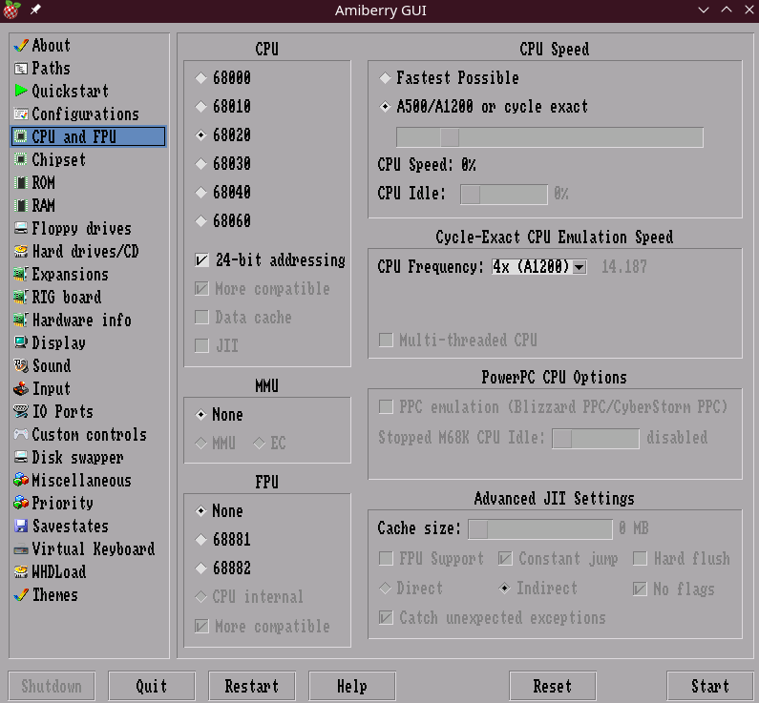Click the RTG board icon
This screenshot has height=703, width=759.
pos(21,297)
